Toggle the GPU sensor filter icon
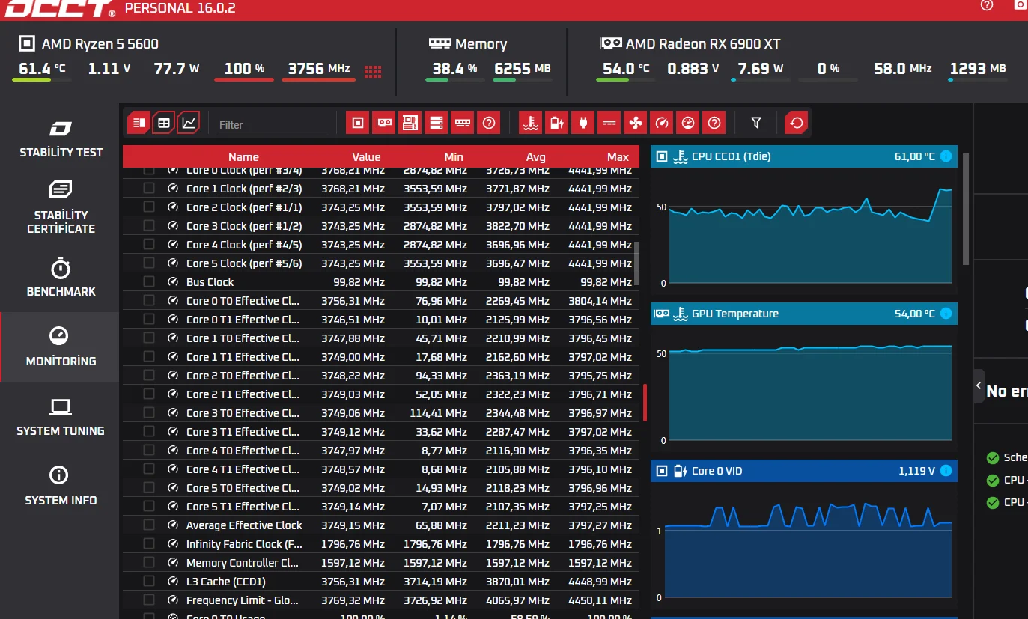 [x=384, y=122]
